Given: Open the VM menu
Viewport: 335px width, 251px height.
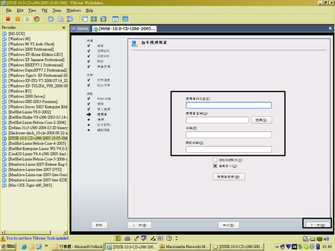Looking at the screenshot, I should click(44, 10).
